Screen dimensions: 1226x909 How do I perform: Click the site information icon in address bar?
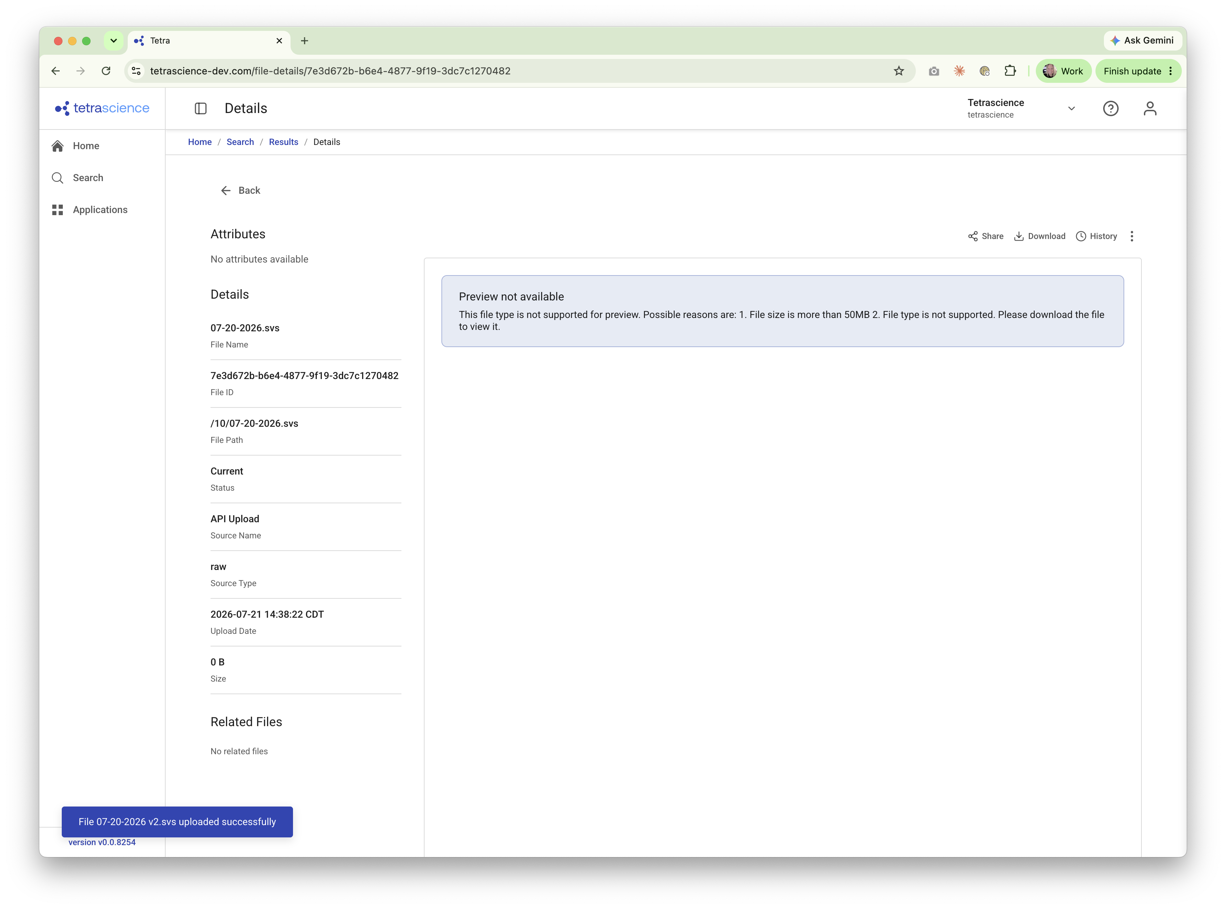pos(136,71)
